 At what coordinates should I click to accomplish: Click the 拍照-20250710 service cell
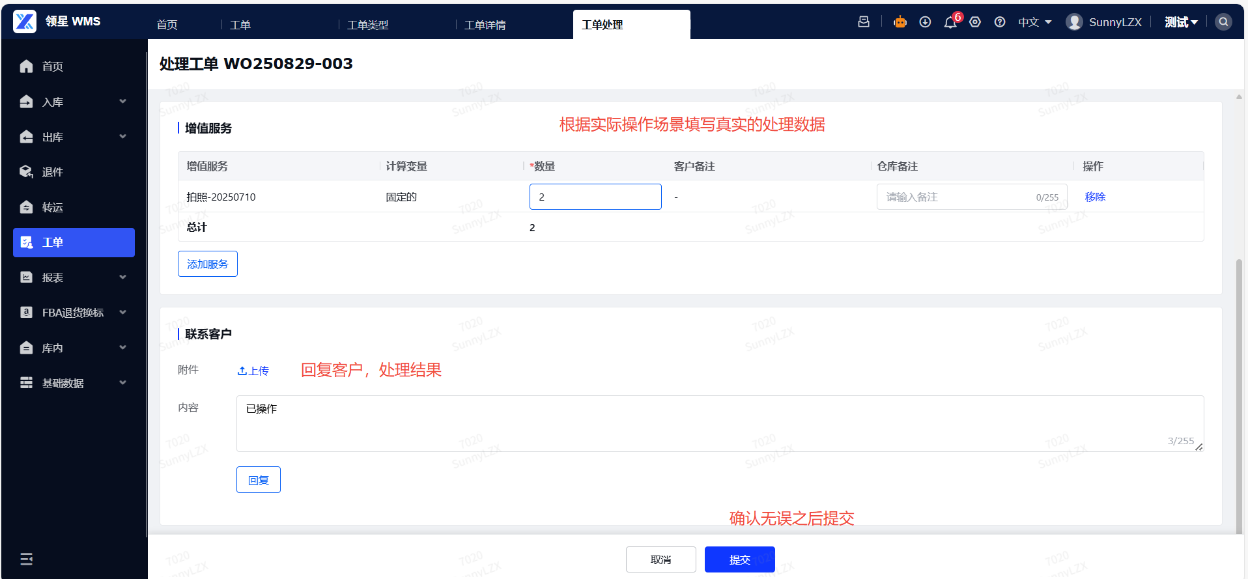click(x=221, y=197)
